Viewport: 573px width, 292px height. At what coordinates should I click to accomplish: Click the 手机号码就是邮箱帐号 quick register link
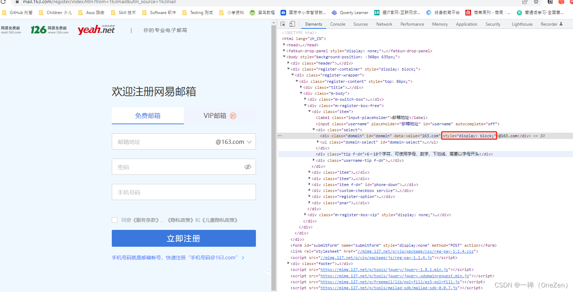(x=178, y=258)
